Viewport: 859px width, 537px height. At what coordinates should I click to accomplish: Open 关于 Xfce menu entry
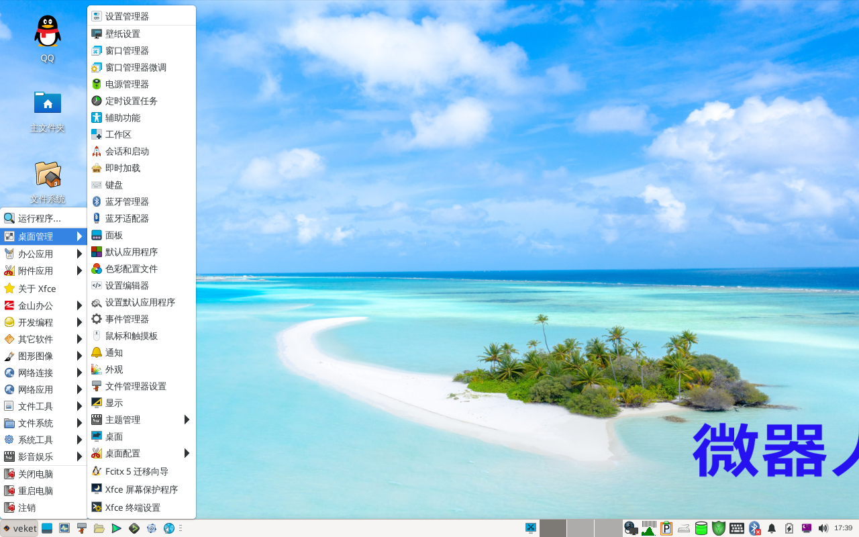(44, 289)
